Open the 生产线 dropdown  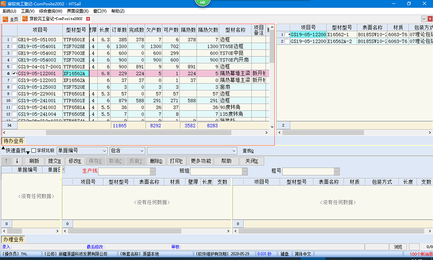(x=153, y=172)
